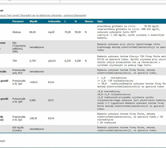
Task: Select the N norm flag for TSH
Action: tap(86, 61)
